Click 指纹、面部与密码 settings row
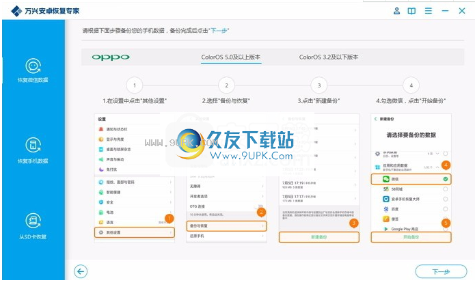 135,182
